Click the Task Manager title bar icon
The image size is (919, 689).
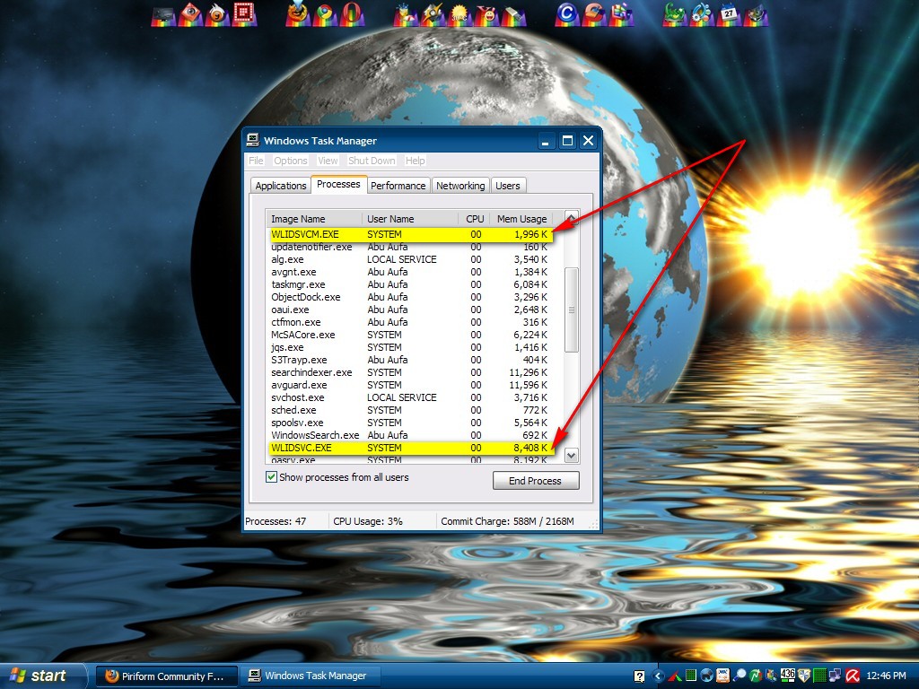[x=252, y=140]
